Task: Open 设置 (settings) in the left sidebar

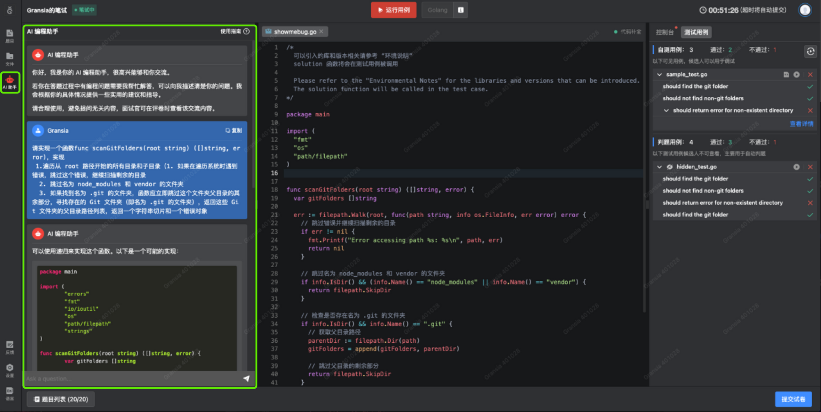Action: [10, 370]
